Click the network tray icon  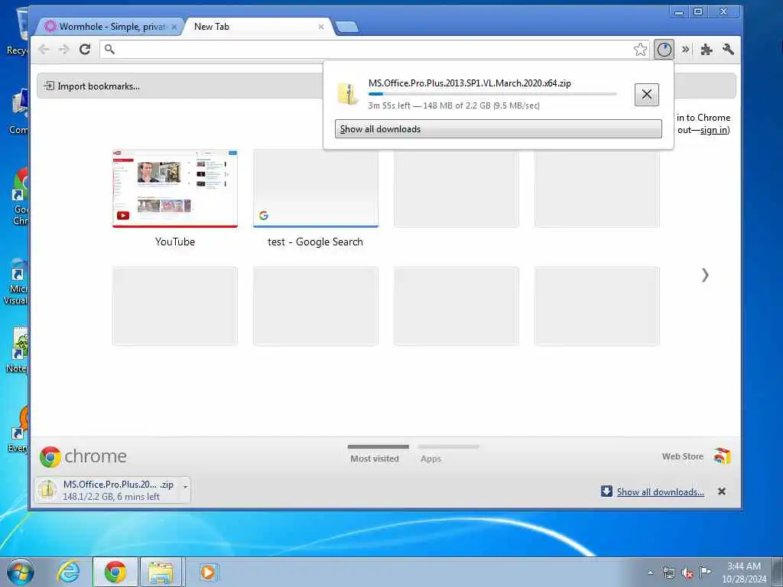click(x=668, y=573)
